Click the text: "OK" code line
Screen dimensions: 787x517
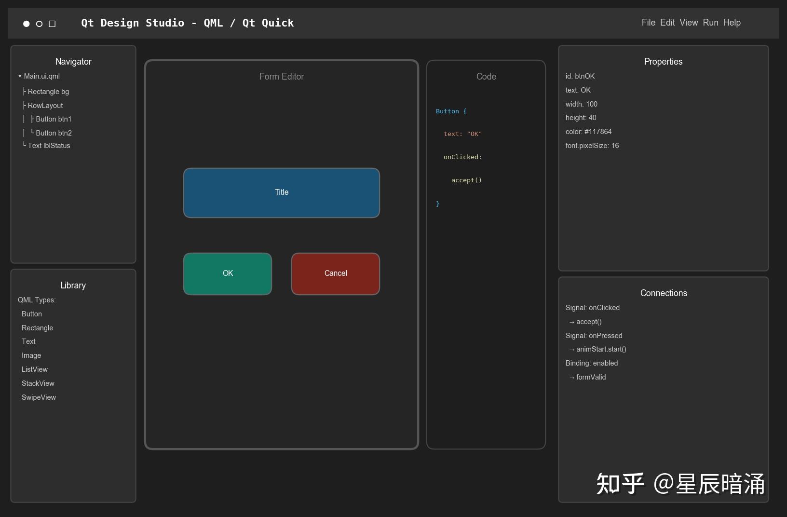(463, 134)
